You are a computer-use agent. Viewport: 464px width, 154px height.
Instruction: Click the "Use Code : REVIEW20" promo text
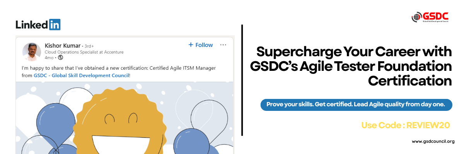(406, 125)
